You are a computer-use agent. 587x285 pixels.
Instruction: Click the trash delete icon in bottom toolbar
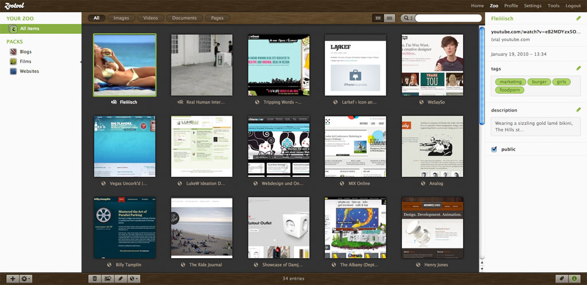coord(95,279)
